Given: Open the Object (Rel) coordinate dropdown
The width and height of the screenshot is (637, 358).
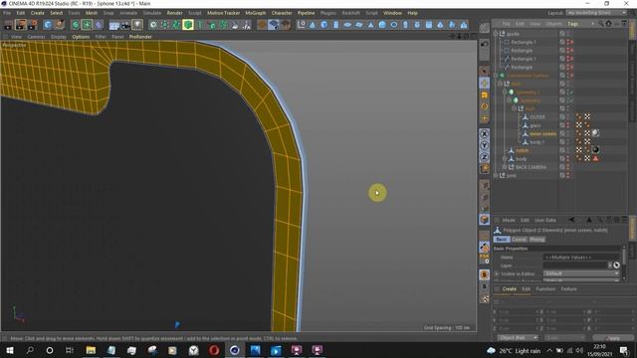Looking at the screenshot, I should pyautogui.click(x=518, y=338).
